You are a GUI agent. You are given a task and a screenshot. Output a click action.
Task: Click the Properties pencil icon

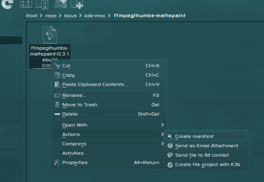(x=57, y=162)
